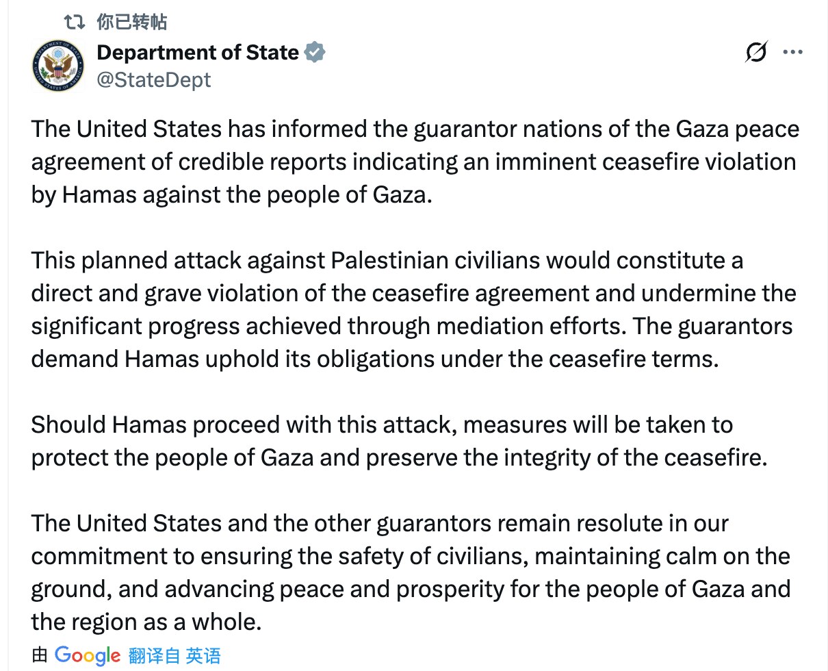Click the "英语" source language link
The image size is (828, 671).
pos(204,656)
